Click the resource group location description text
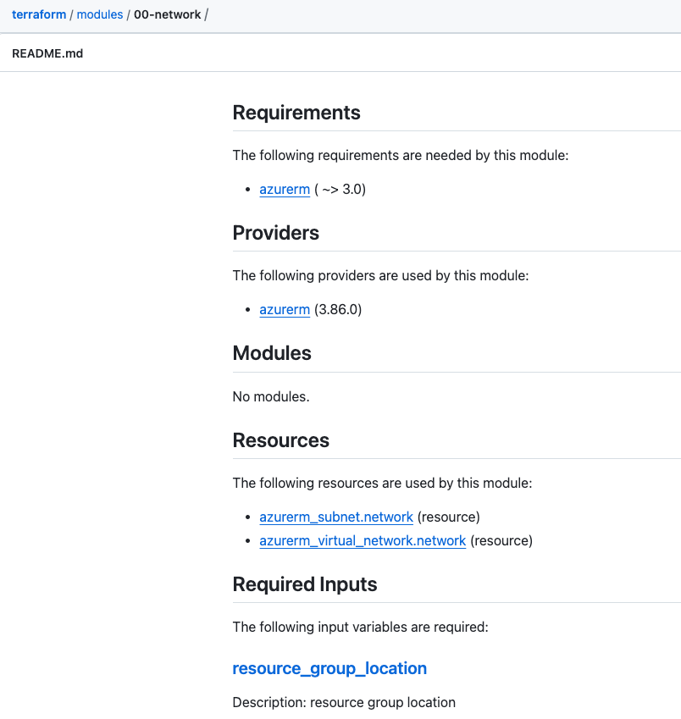The height and width of the screenshot is (719, 681). pos(343,702)
